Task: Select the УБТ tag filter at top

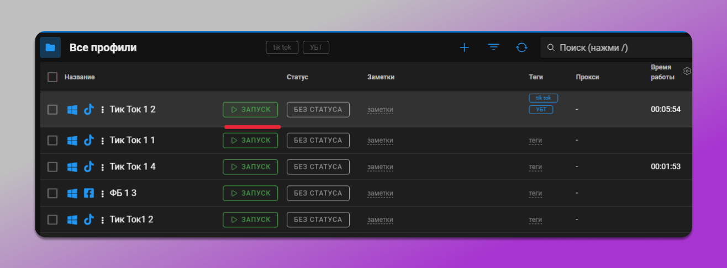Action: click(x=316, y=47)
